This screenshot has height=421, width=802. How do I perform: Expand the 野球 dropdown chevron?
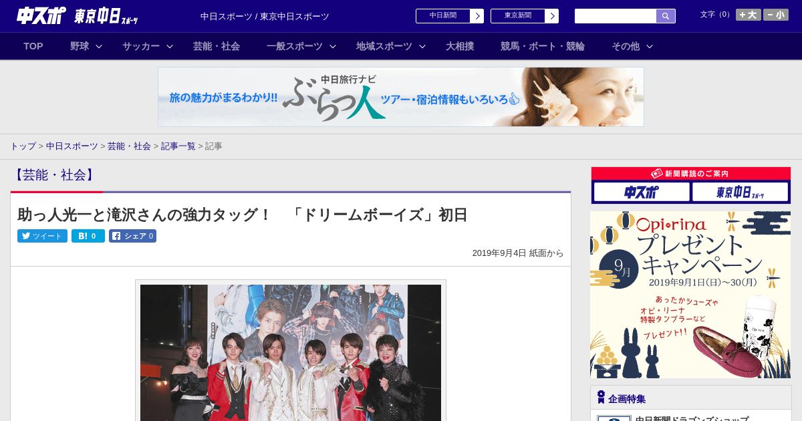99,46
